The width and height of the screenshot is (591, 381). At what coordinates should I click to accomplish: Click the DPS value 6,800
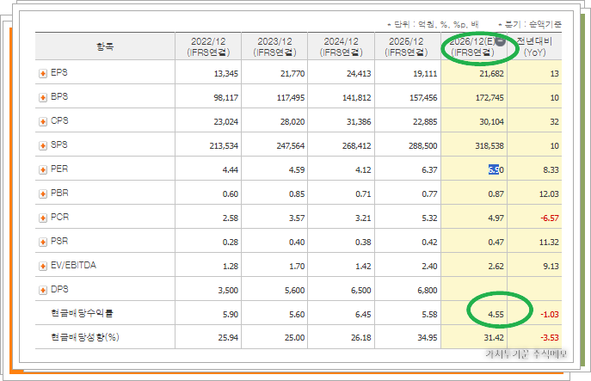coord(428,290)
